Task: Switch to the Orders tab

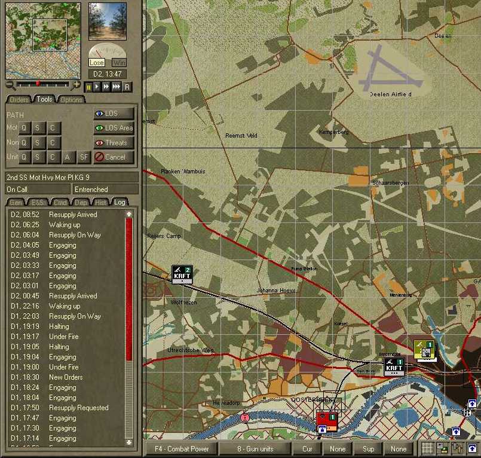Action: tap(19, 99)
